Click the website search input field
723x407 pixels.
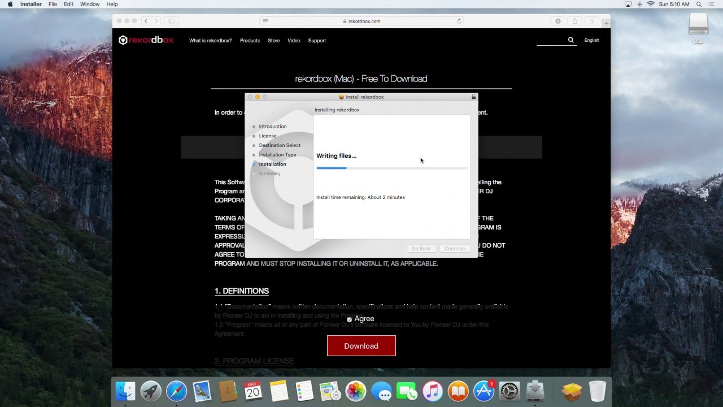(551, 40)
